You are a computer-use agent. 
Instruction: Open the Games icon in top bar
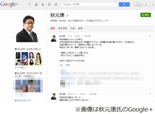pyautogui.click(x=56, y=4)
